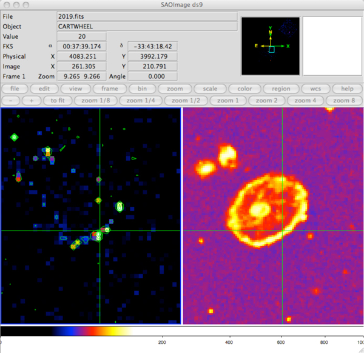Screen dimensions: 364x353
Task: Click the upper companion galaxy in right frame
Action: click(x=227, y=155)
